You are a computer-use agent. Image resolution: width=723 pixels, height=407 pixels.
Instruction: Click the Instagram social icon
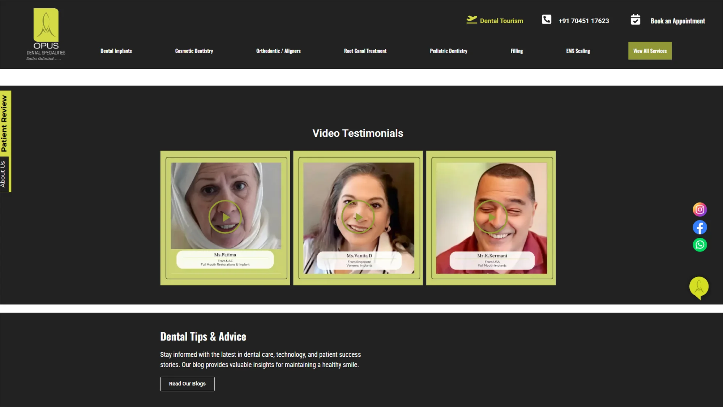coord(700,209)
